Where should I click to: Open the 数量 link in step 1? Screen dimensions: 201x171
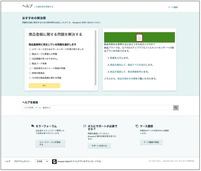(112, 58)
